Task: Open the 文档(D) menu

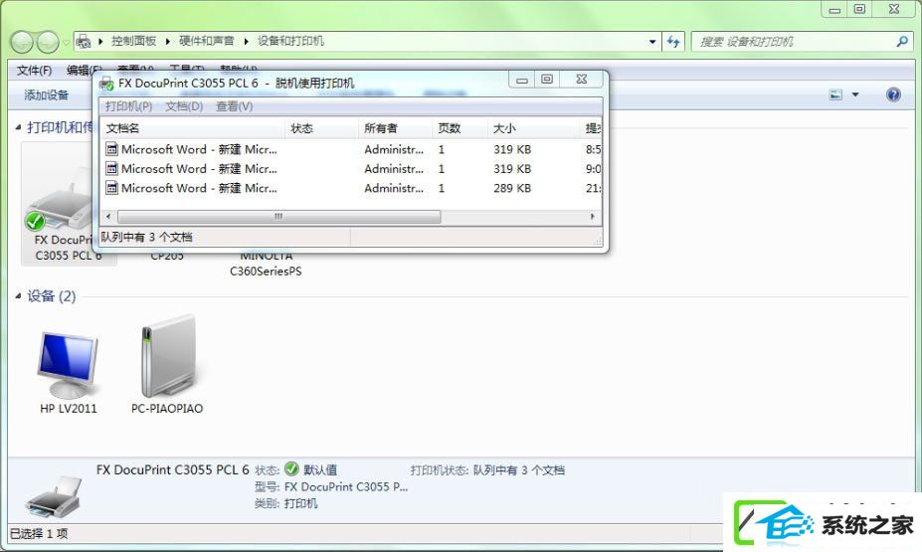Action: pos(184,106)
